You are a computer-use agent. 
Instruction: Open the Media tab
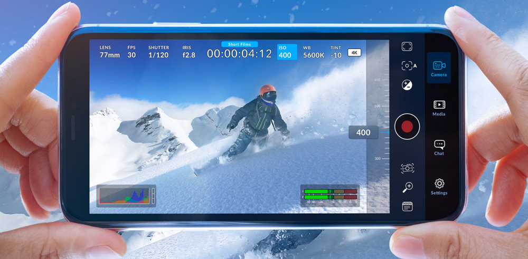click(439, 108)
